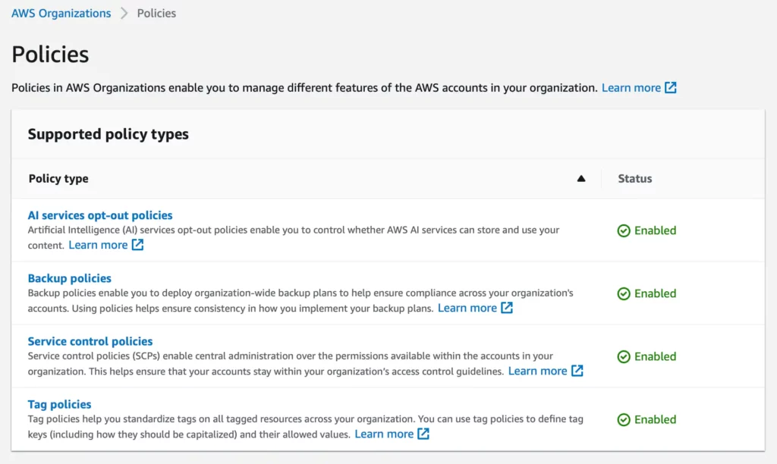Open Service control policies
Screen dimensions: 777x464
(x=90, y=340)
